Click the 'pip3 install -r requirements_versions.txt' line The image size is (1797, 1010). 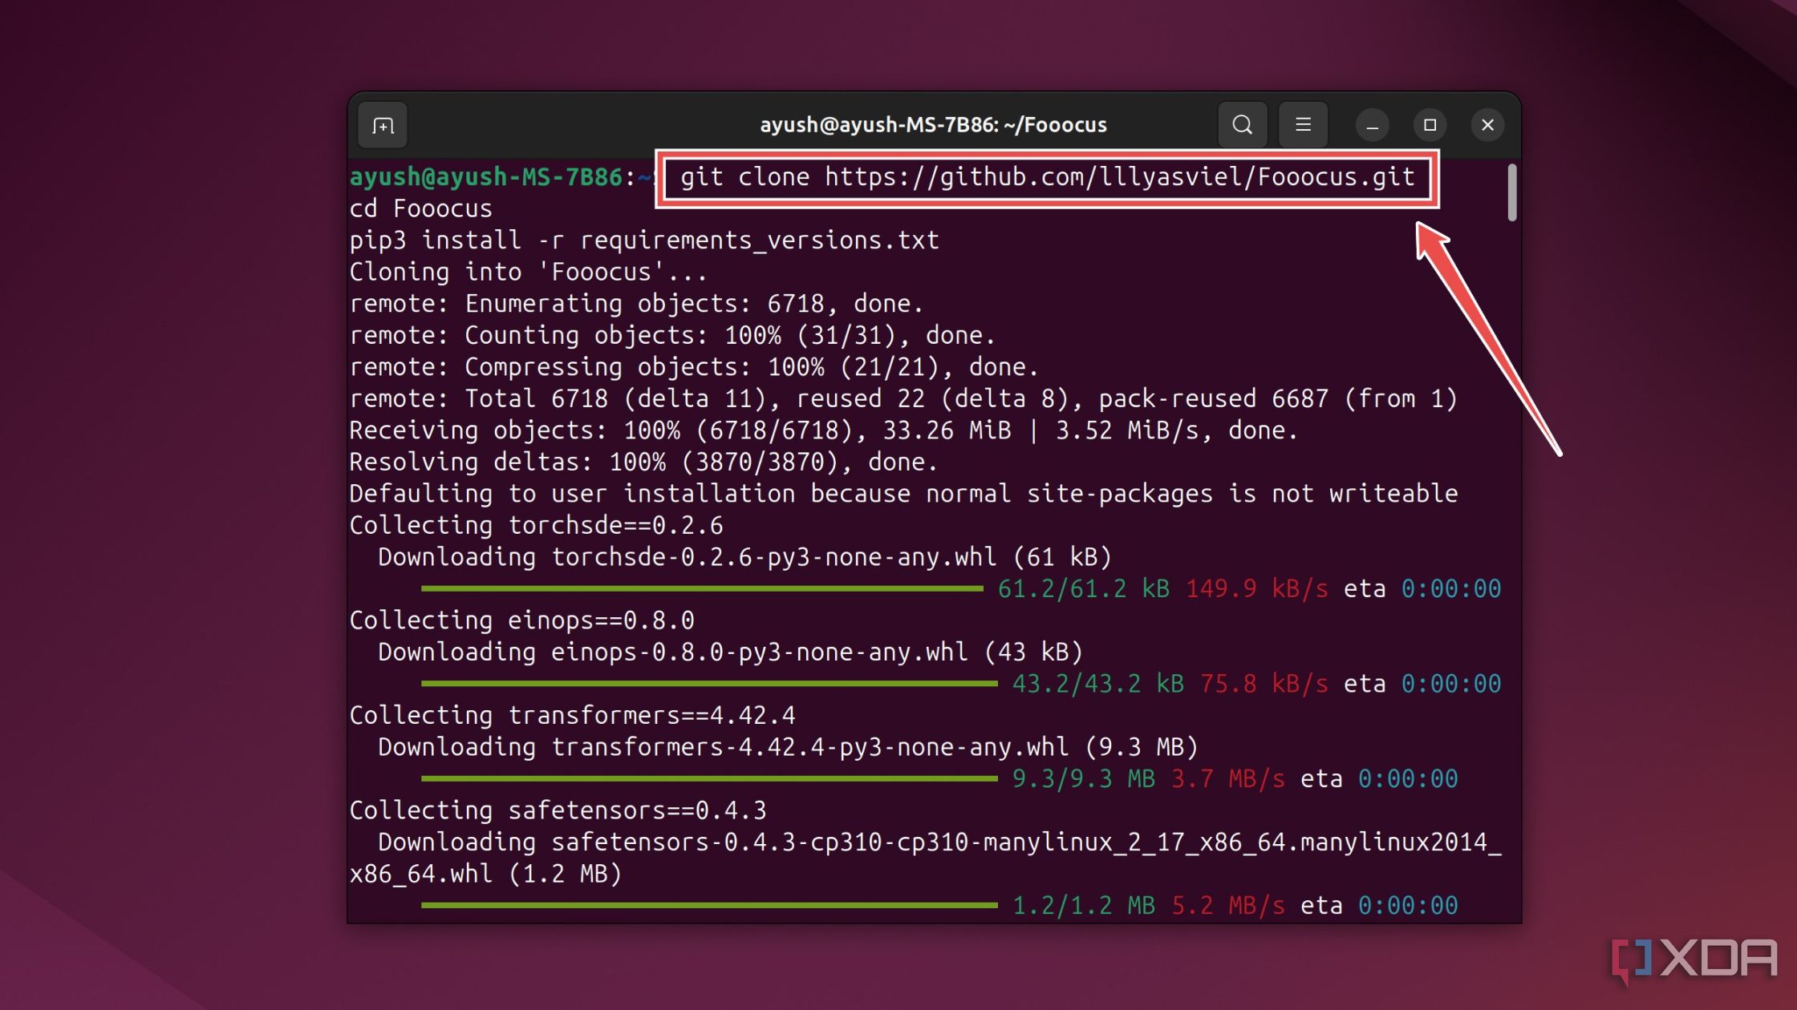[x=644, y=240]
